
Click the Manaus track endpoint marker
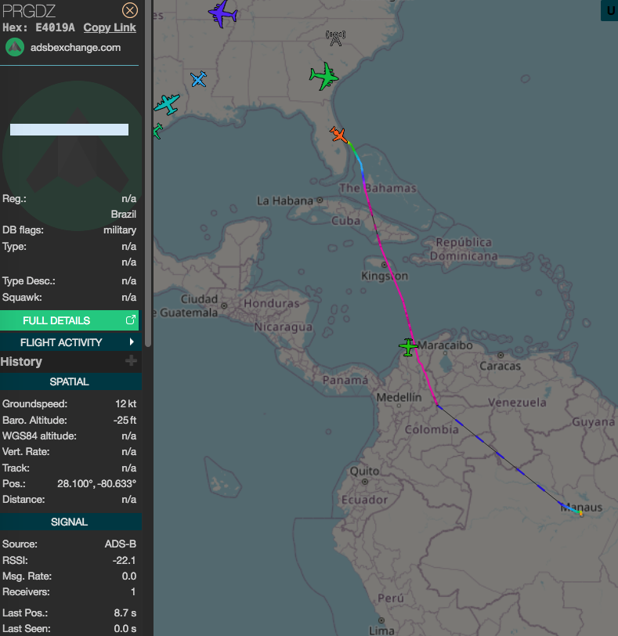(x=580, y=513)
